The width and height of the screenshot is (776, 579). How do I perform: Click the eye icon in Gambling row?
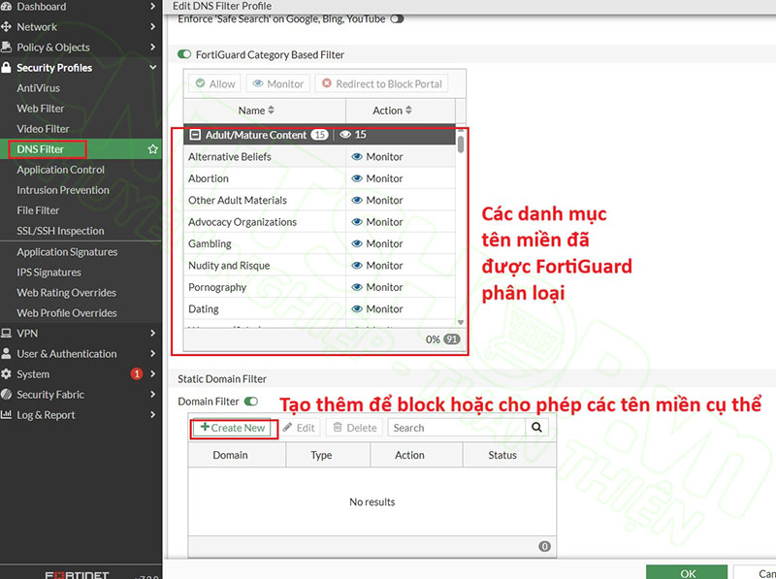coord(357,243)
